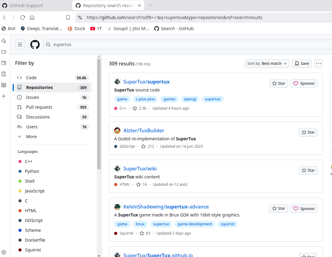Open the browser home page
The image size is (332, 257).
tap(32, 18)
